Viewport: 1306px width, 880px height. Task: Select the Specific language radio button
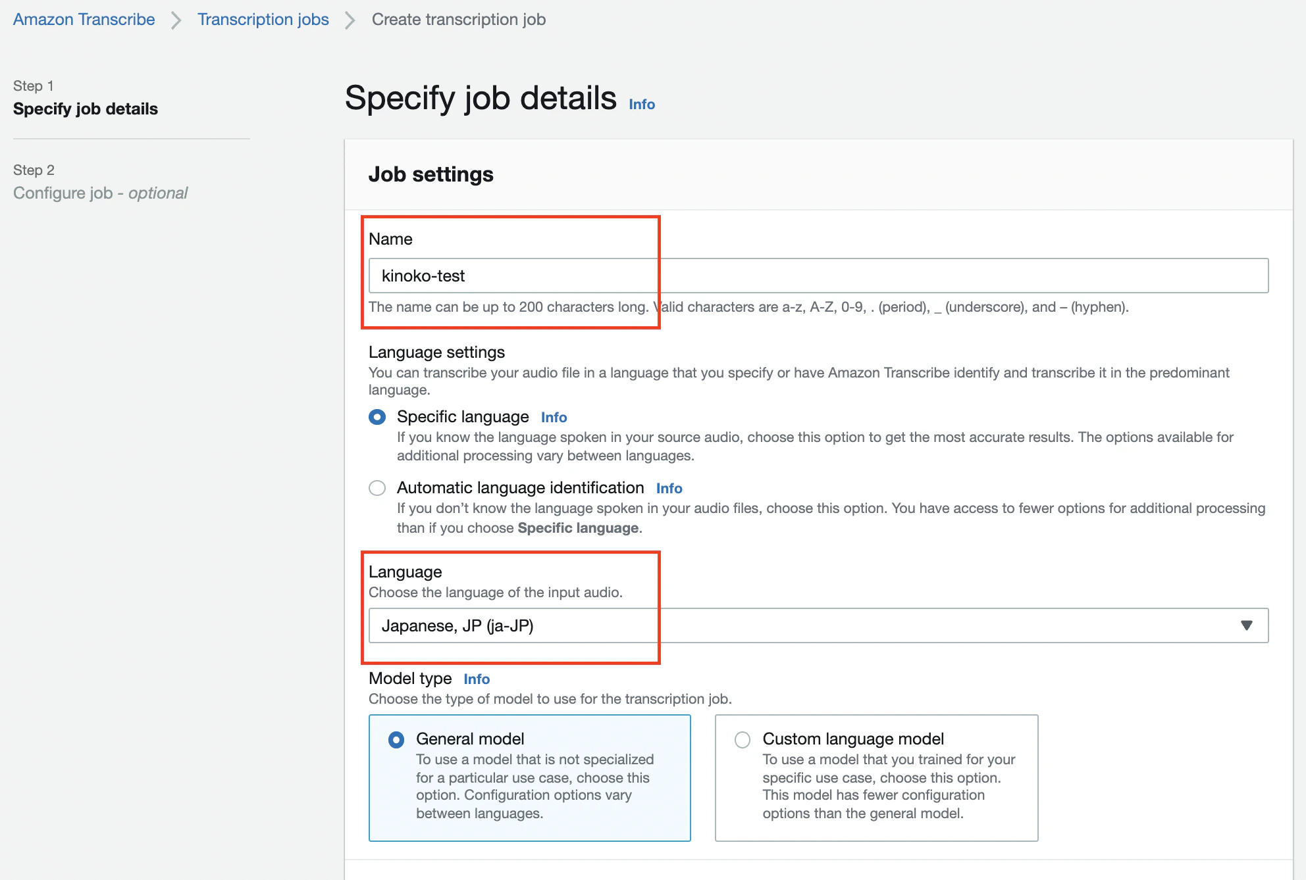point(377,417)
